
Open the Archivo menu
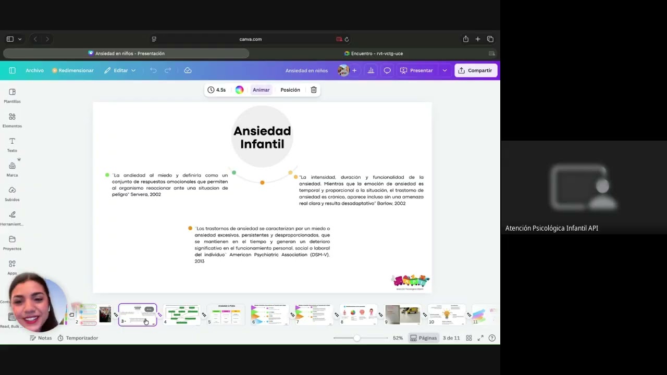pos(35,70)
